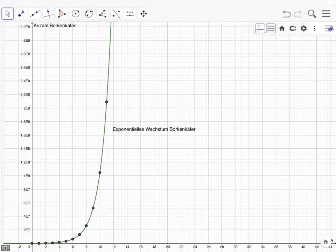Pick the Perpendicular Line tool

click(x=48, y=14)
